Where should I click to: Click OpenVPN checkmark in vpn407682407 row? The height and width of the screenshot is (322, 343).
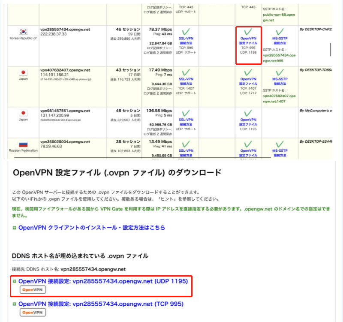click(x=248, y=72)
